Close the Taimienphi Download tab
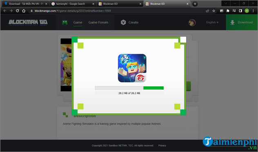Viewport: 258px width, 152px height. coord(46,4)
